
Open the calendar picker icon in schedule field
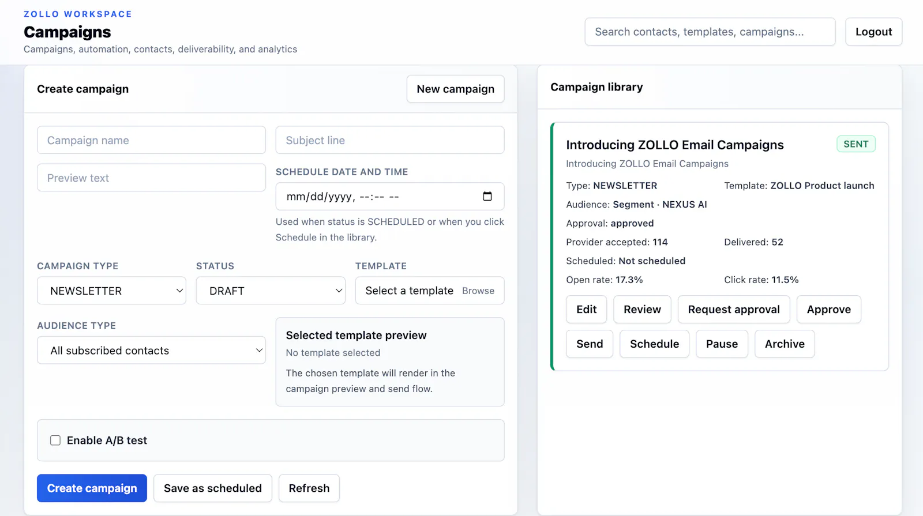[487, 197]
